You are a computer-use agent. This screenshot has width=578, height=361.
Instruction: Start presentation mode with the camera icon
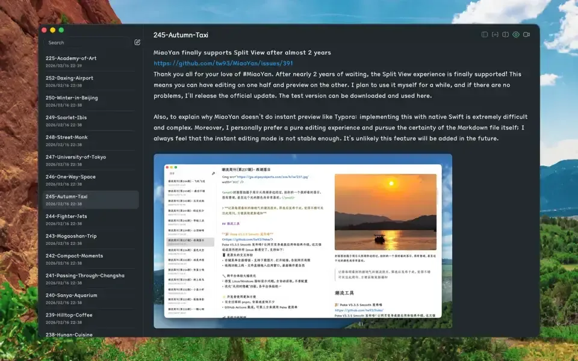tap(526, 34)
